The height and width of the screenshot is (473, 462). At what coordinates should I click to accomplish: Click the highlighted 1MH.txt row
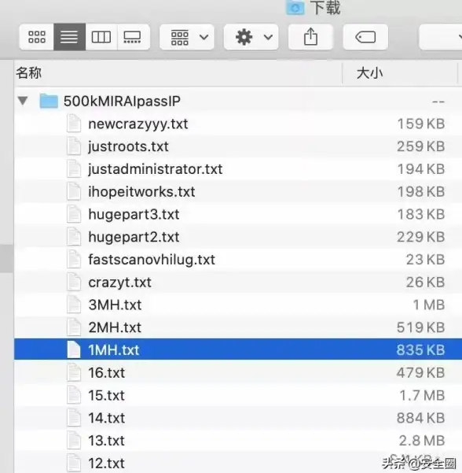238,350
